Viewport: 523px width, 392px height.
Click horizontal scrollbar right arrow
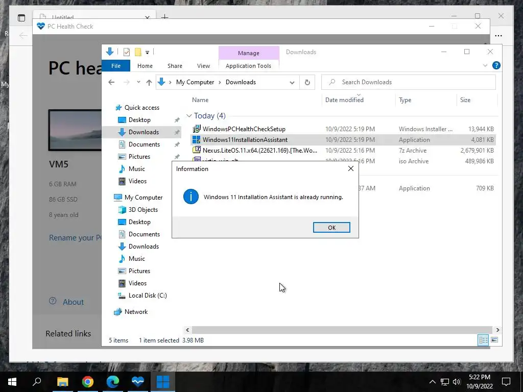[x=497, y=330]
